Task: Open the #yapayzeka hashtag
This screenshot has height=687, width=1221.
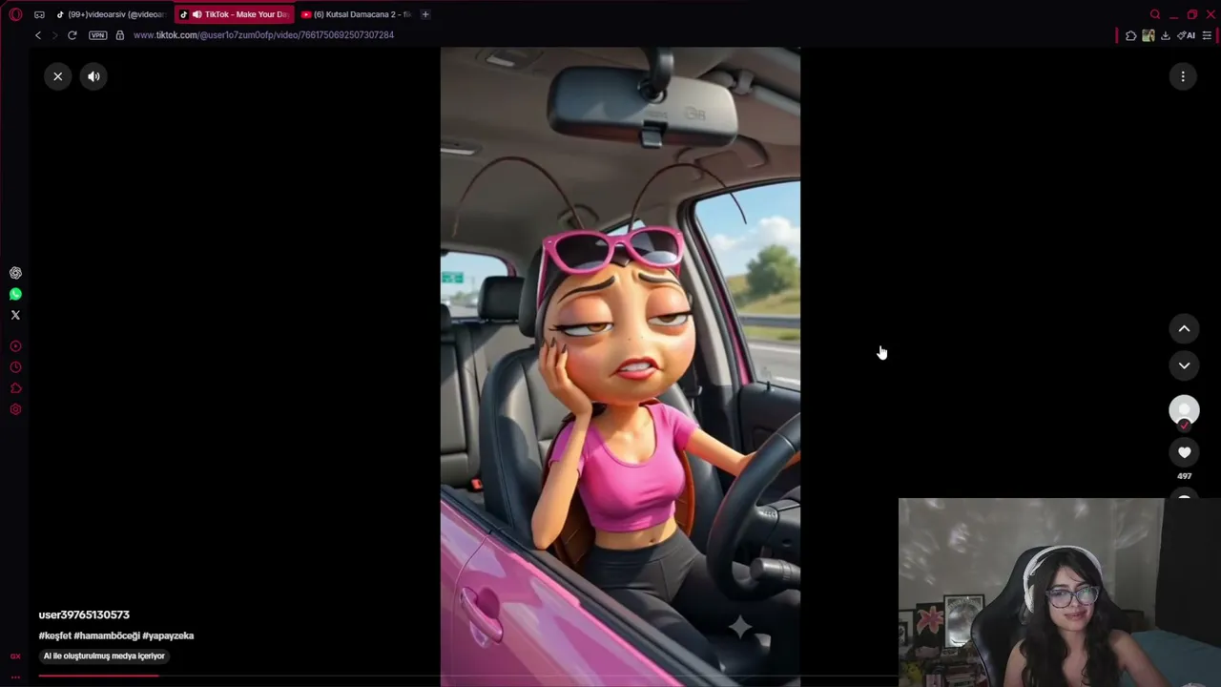Action: click(x=168, y=635)
